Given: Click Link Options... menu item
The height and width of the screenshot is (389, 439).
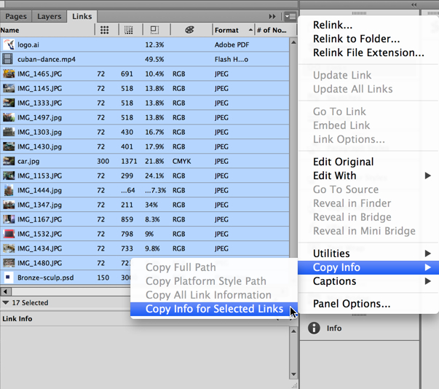Looking at the screenshot, I should click(349, 139).
